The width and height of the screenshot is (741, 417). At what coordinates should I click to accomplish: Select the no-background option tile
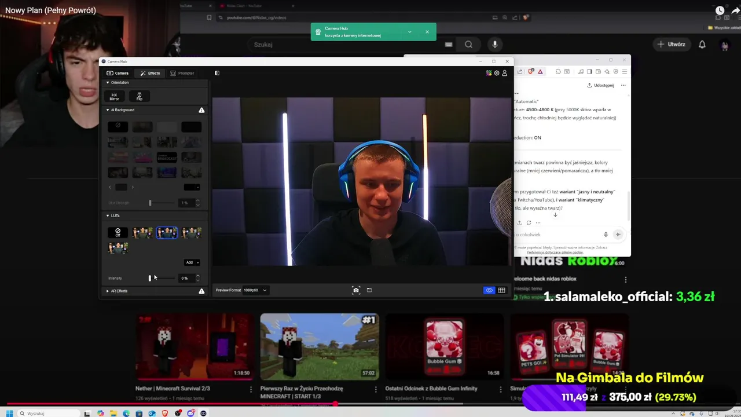tap(118, 126)
